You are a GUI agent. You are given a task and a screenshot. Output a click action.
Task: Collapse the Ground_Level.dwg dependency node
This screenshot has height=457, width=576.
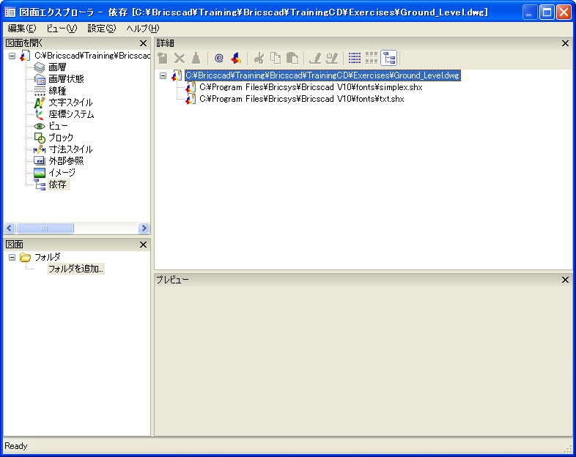(163, 76)
